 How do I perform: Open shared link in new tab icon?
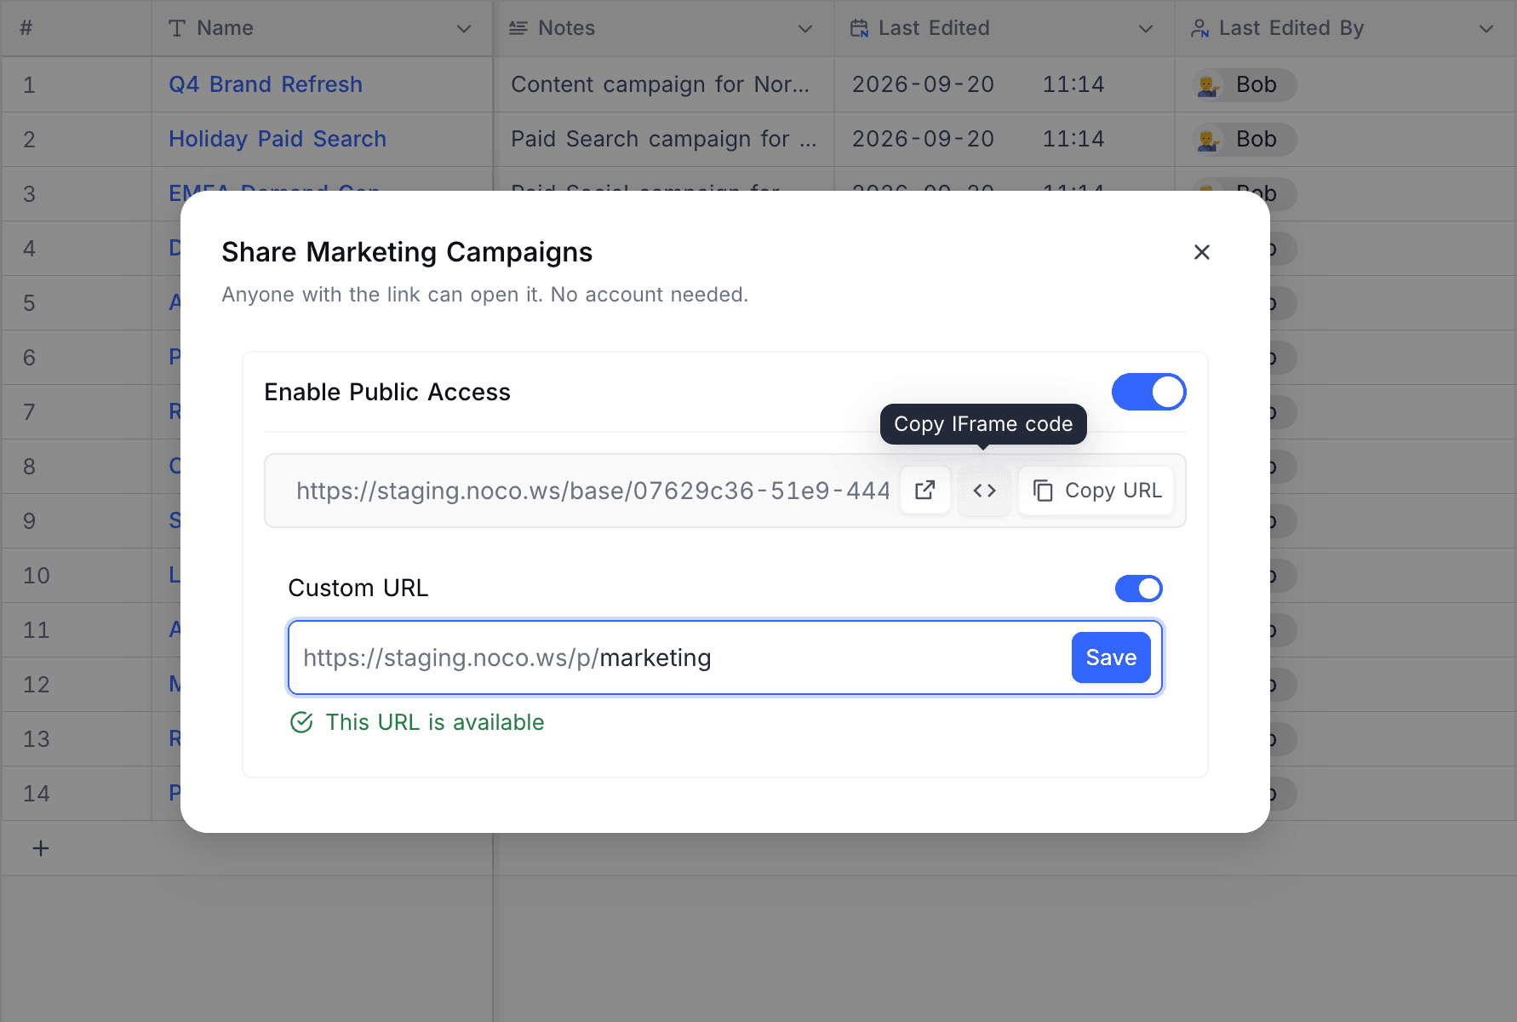click(925, 491)
